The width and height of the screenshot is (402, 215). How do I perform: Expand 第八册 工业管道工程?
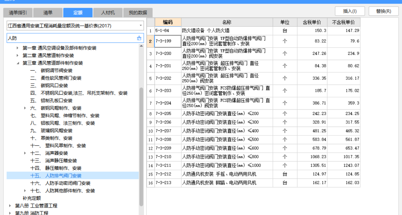click(x=10, y=206)
